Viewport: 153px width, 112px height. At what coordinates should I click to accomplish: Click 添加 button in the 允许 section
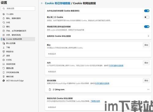pyautogui.click(x=146, y=63)
